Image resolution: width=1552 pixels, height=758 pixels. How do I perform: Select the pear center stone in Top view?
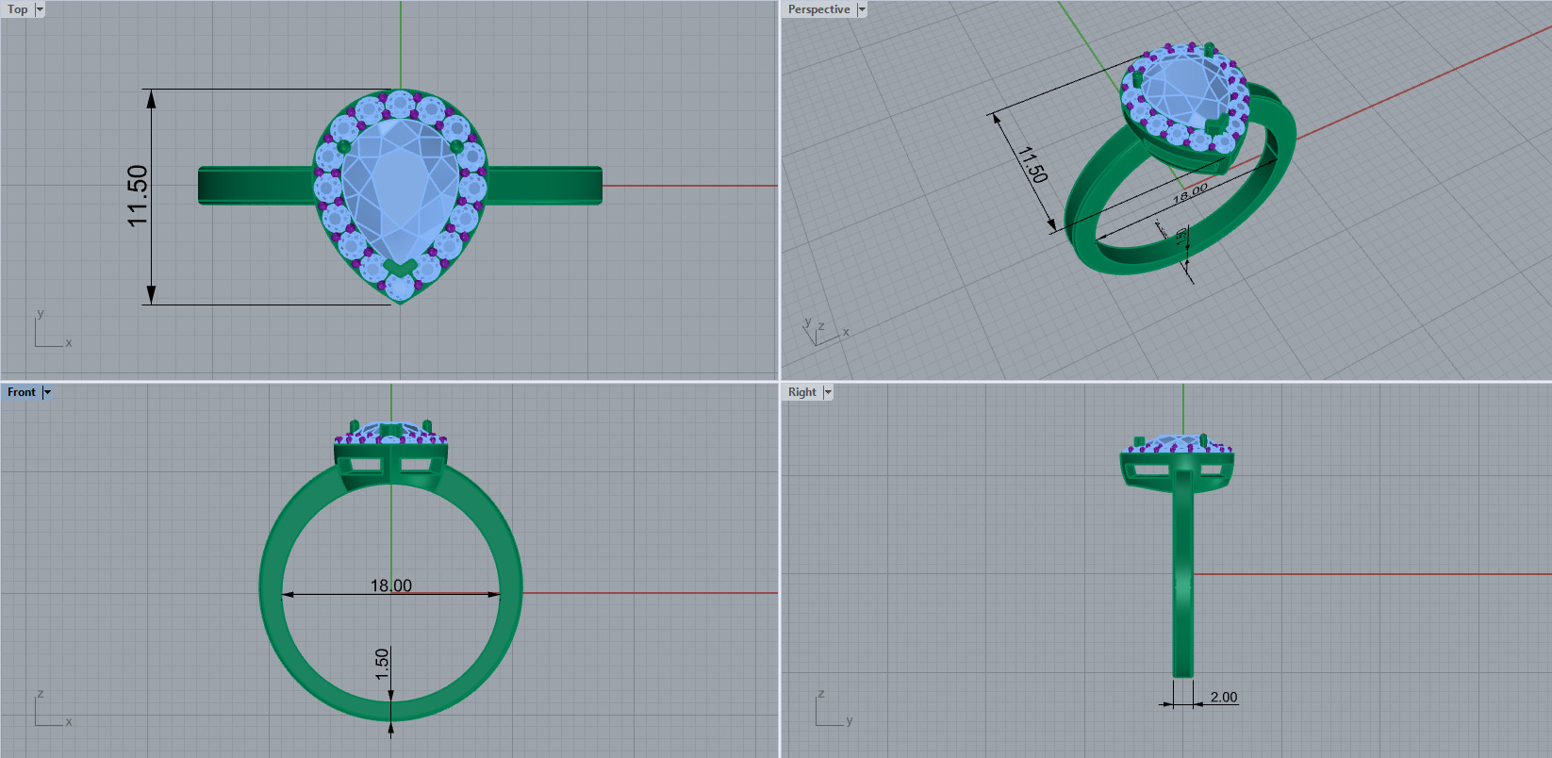point(400,191)
